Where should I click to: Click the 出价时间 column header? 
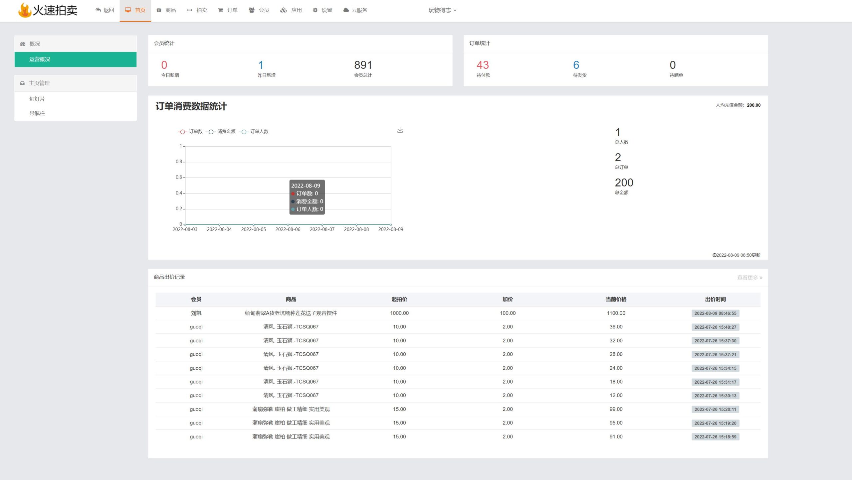pos(715,299)
